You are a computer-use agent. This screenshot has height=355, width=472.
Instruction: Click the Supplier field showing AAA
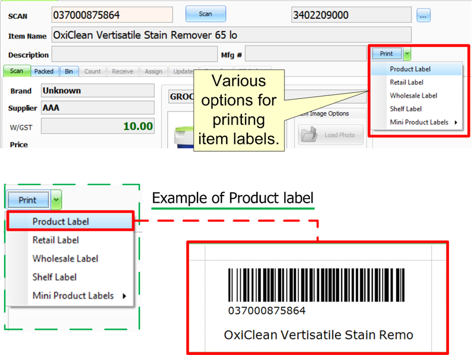coord(98,107)
